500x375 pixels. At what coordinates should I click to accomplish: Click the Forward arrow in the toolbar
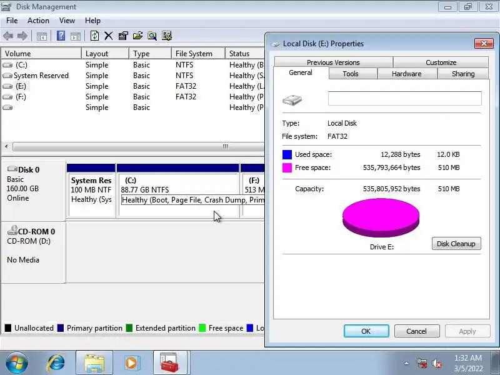click(22, 36)
